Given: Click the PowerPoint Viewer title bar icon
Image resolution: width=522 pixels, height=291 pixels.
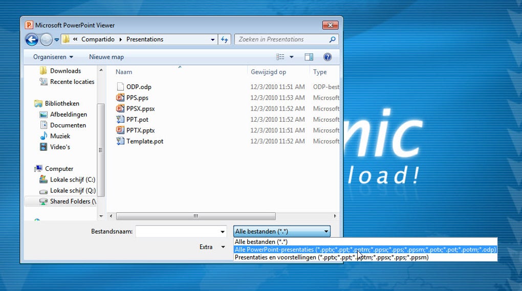Looking at the screenshot, I should point(29,25).
